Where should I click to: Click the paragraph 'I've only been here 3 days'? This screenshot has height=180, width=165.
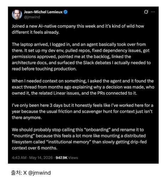point(83,111)
